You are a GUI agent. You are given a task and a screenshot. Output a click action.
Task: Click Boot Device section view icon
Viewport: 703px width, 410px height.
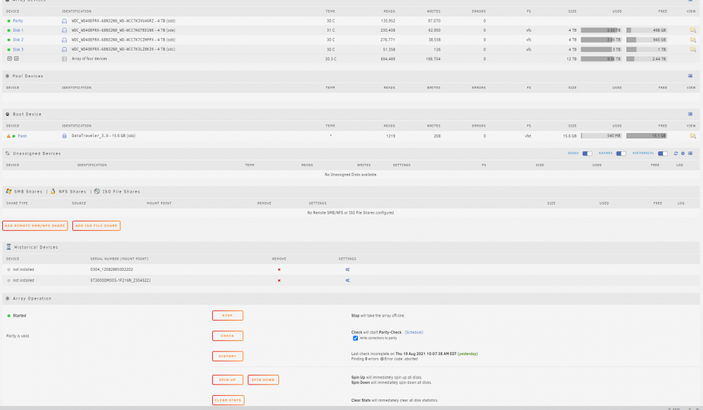[690, 114]
